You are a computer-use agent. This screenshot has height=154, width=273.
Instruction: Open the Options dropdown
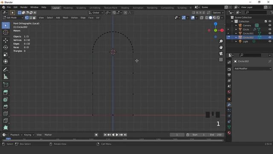point(218,12)
